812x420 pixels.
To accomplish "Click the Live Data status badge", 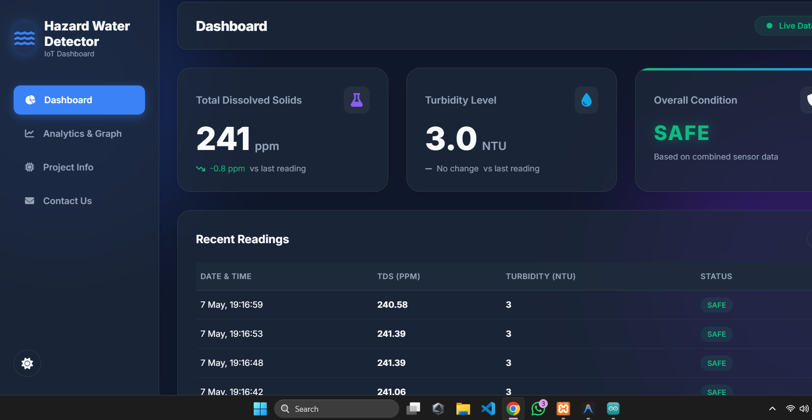I will click(783, 26).
